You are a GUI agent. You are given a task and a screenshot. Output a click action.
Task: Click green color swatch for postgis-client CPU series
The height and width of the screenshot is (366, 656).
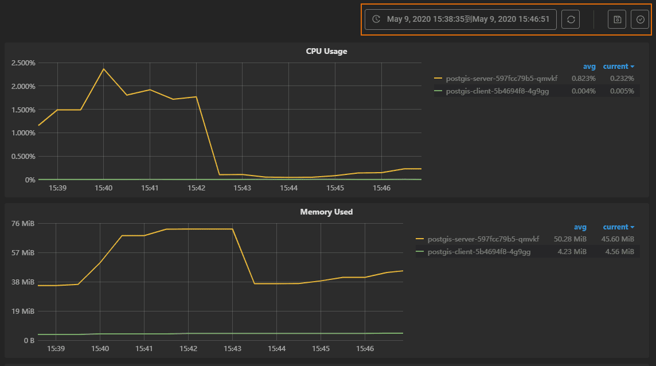(439, 91)
